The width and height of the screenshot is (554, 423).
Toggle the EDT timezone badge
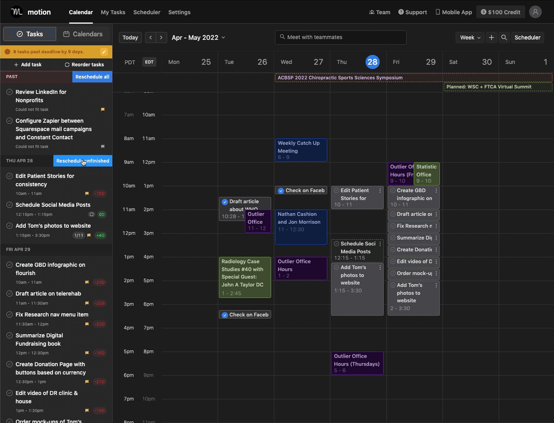point(150,62)
